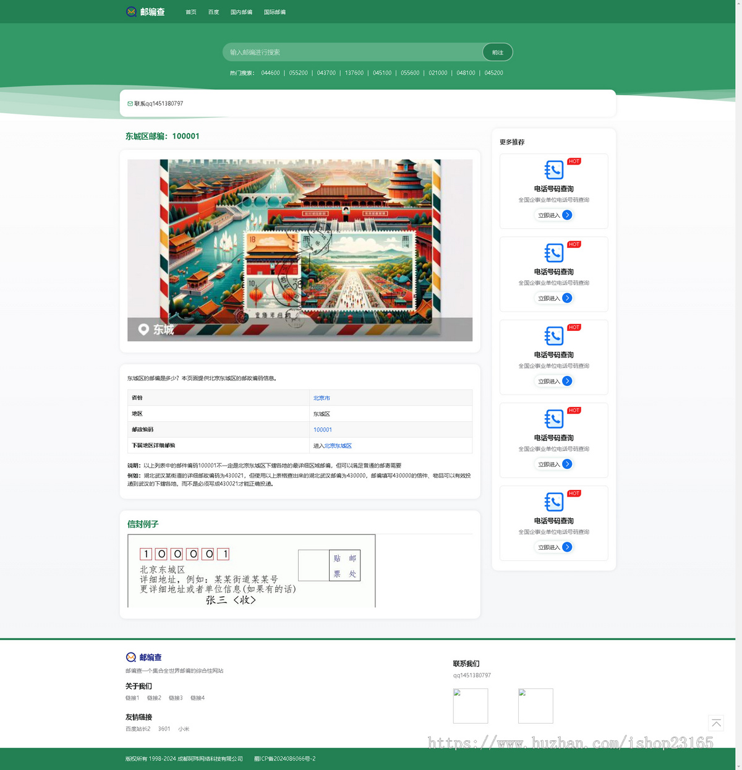Screen dimensions: 742x770
Task: Click the fourth 电话号码查询 phone book icon
Action: [x=554, y=419]
